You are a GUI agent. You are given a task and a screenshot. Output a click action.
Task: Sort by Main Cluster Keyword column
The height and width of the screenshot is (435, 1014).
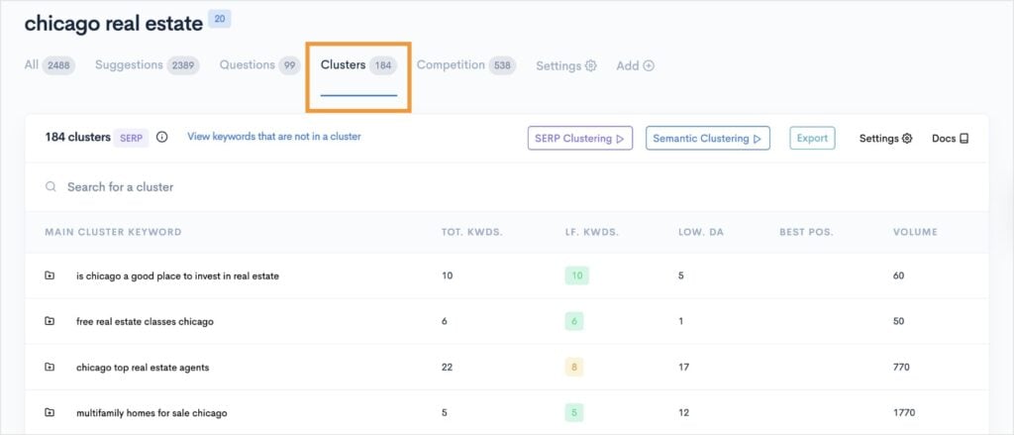[x=113, y=232]
